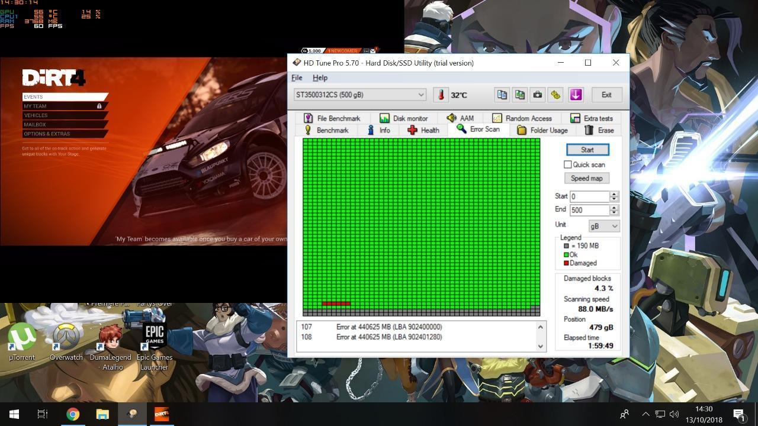758x426 pixels.
Task: Click the Start scan button
Action: [x=587, y=150]
